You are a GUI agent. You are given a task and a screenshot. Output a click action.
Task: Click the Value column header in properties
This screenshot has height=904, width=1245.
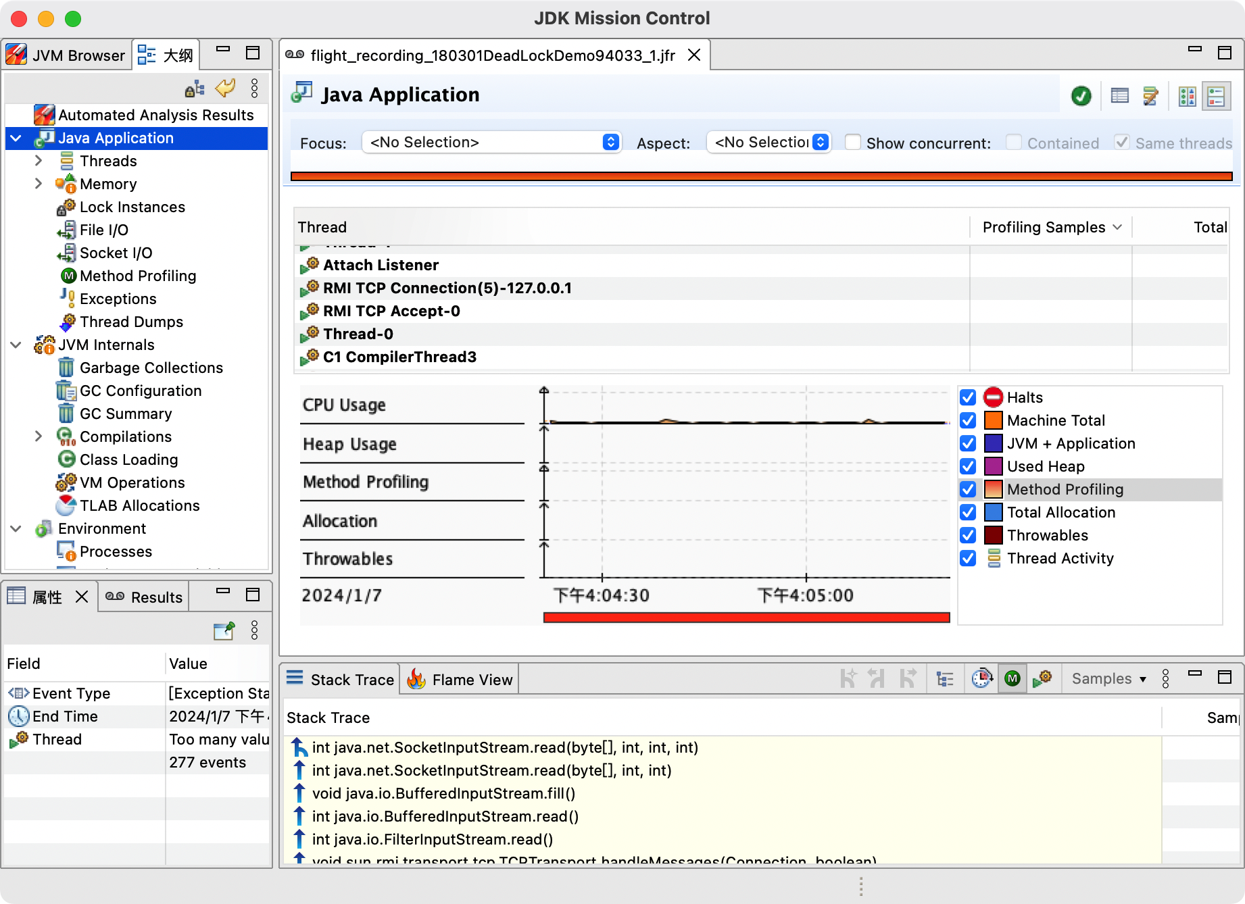coord(218,663)
